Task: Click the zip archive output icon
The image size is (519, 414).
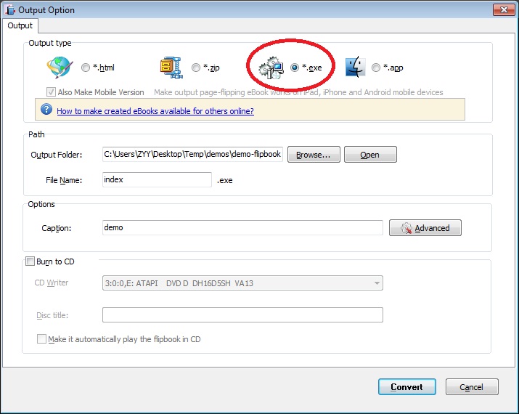Action: tap(171, 68)
